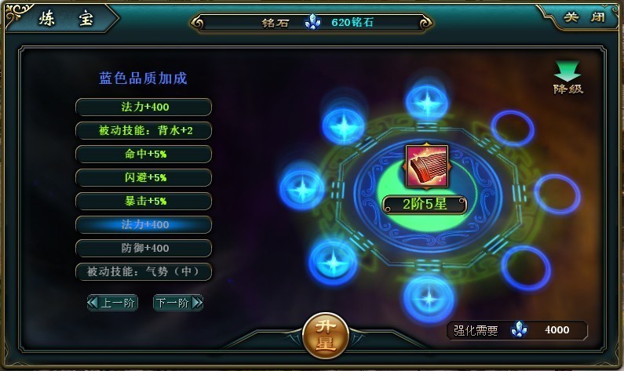Click the 升星 upgrade star button

[326, 334]
